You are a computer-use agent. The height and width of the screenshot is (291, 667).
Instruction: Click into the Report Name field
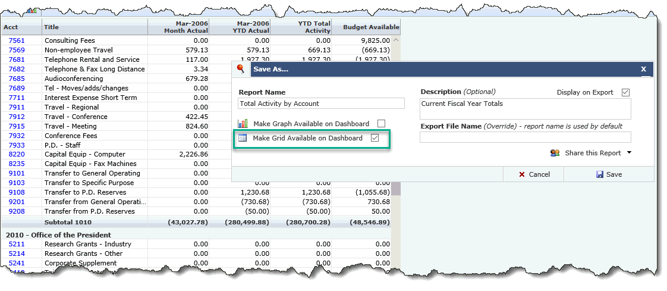[321, 104]
